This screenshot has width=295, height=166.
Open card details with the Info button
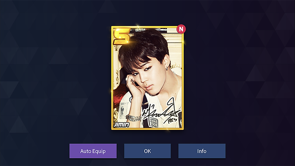(x=202, y=151)
